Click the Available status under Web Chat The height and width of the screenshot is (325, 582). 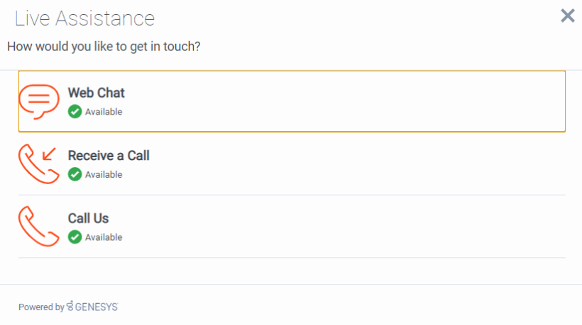(104, 112)
